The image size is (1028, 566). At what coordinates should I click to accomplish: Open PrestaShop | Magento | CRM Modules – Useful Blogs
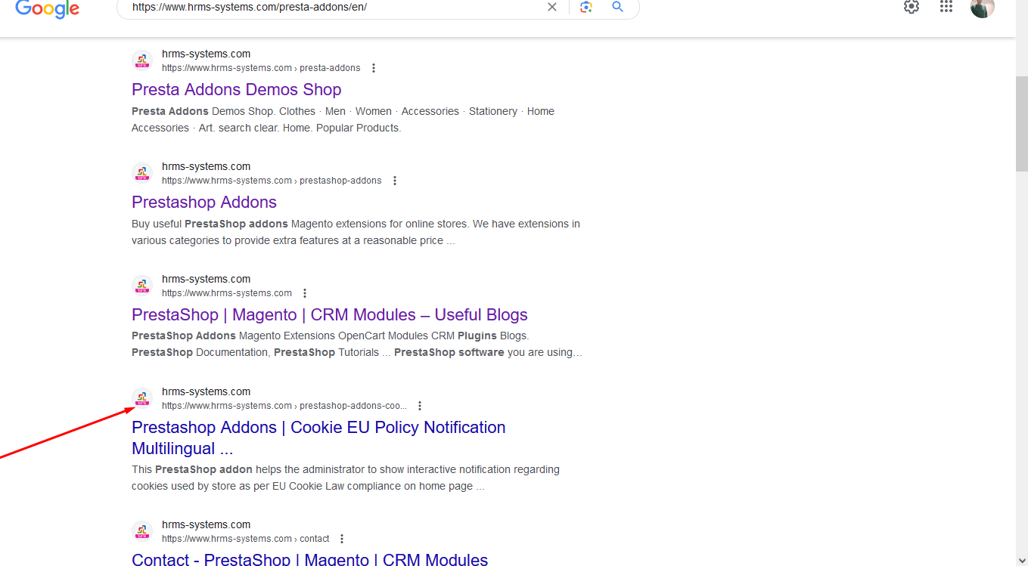(x=330, y=314)
